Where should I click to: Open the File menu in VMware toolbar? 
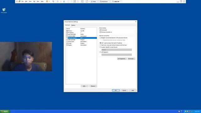22,1
